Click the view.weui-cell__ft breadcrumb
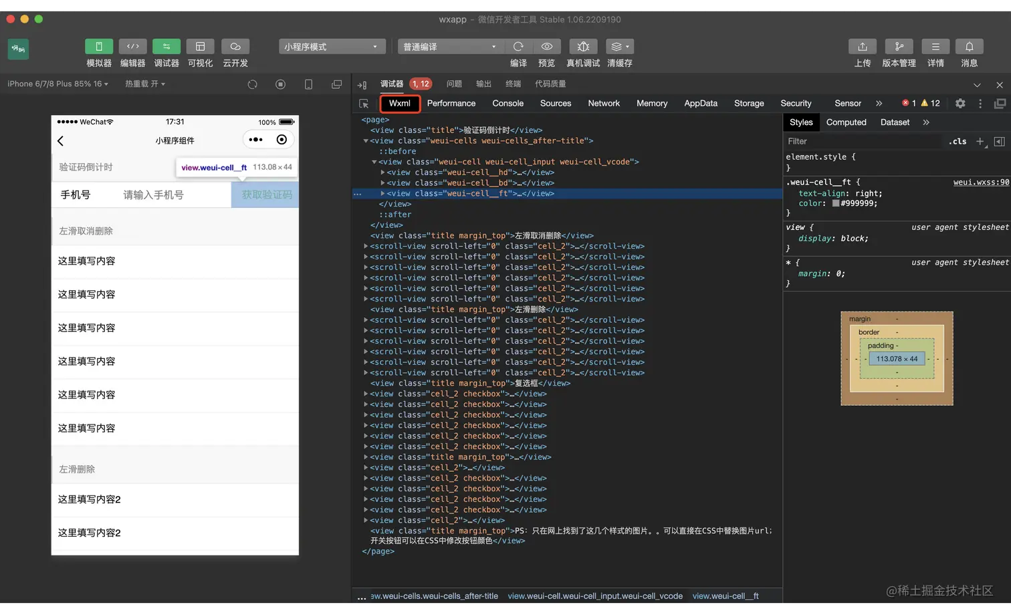The height and width of the screenshot is (615, 1011). (x=725, y=596)
